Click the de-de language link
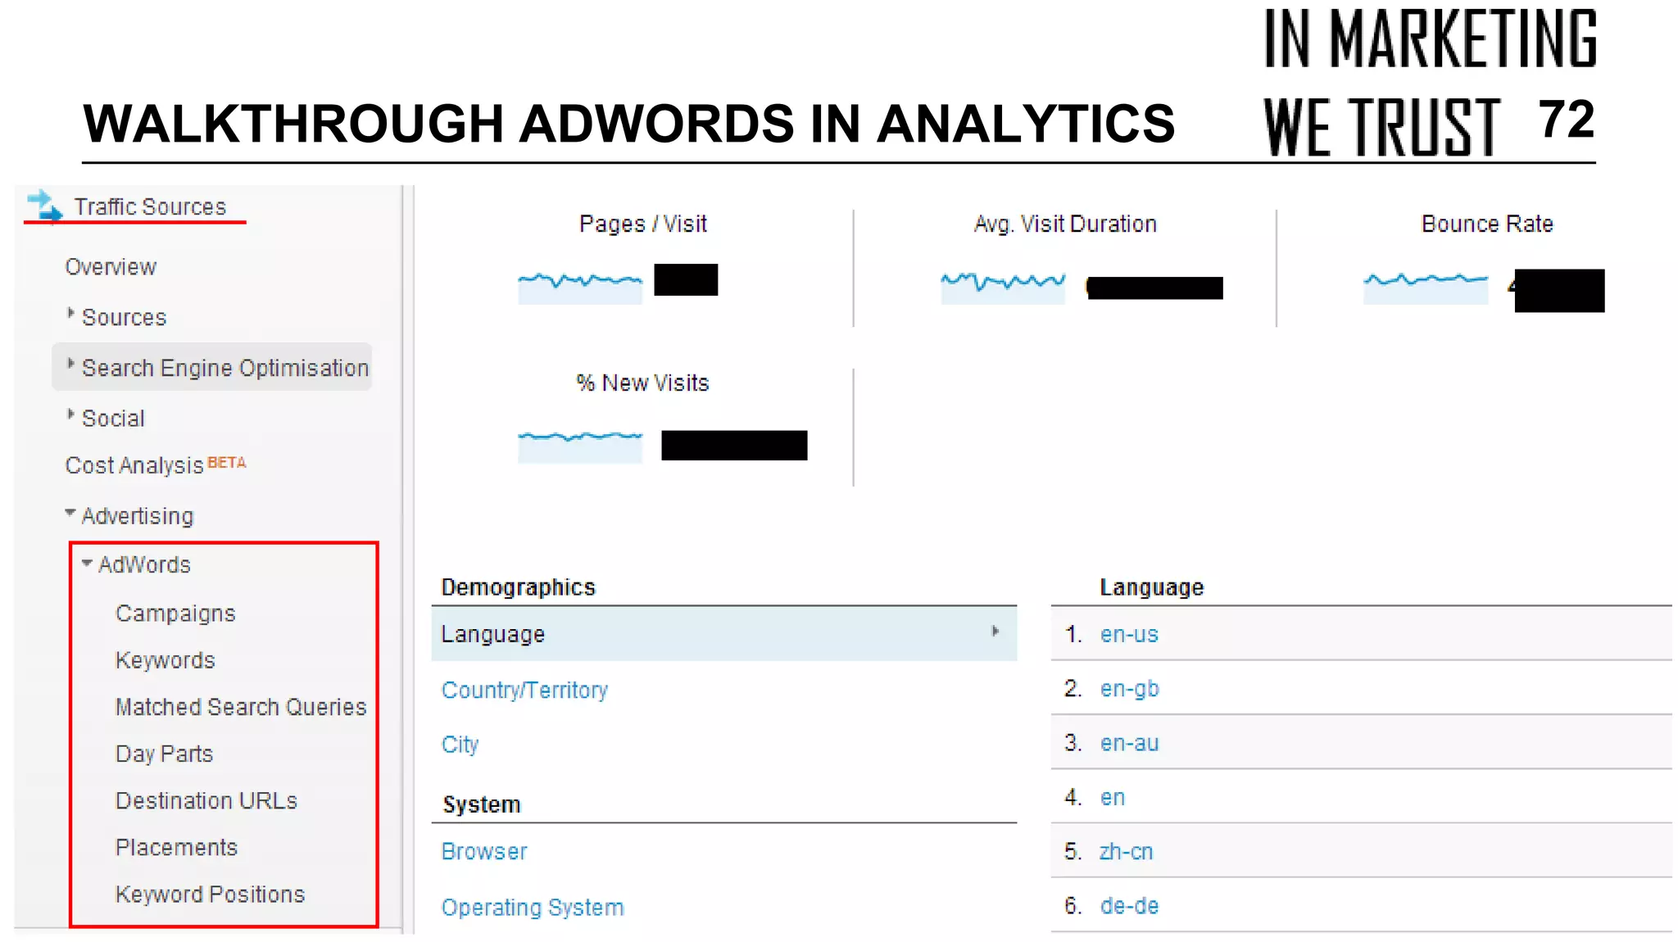1678x942 pixels. (x=1129, y=906)
